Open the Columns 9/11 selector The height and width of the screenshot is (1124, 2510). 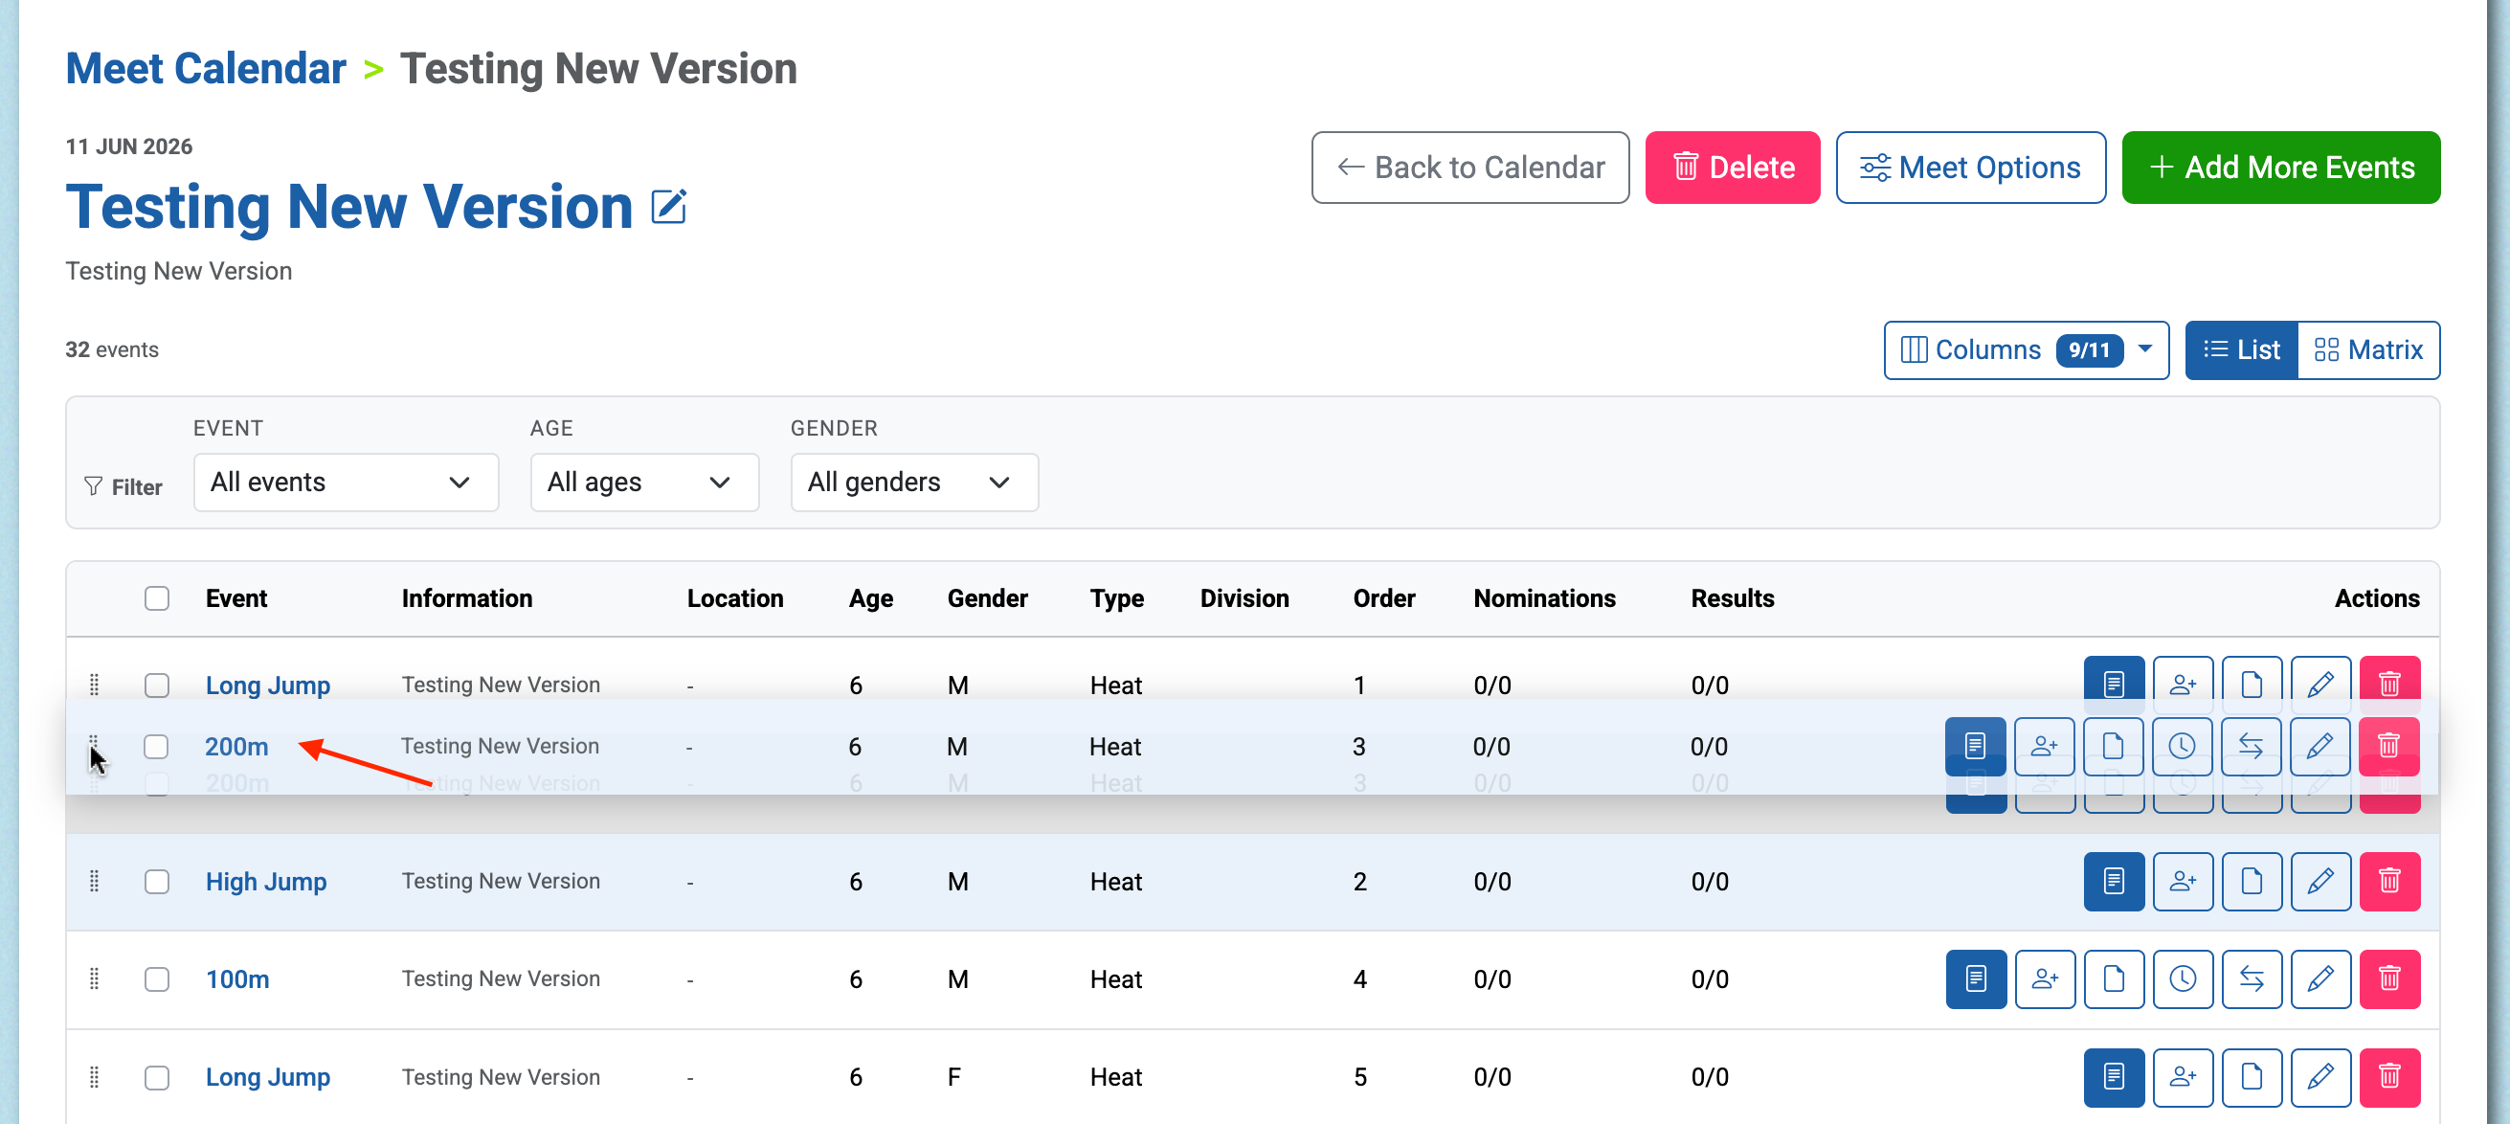pyautogui.click(x=2026, y=349)
